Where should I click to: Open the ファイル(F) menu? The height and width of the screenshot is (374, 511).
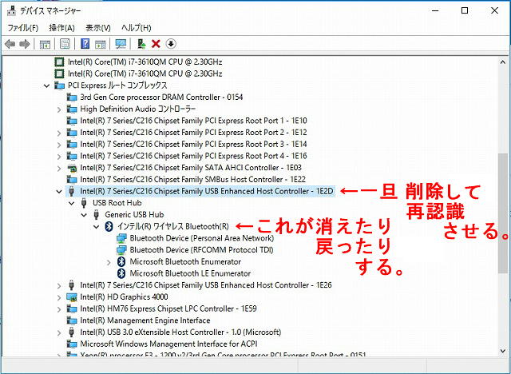(23, 28)
